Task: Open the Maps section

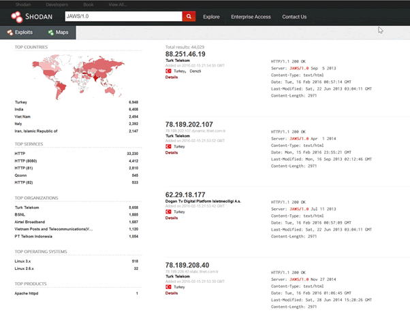Action: pyautogui.click(x=58, y=32)
